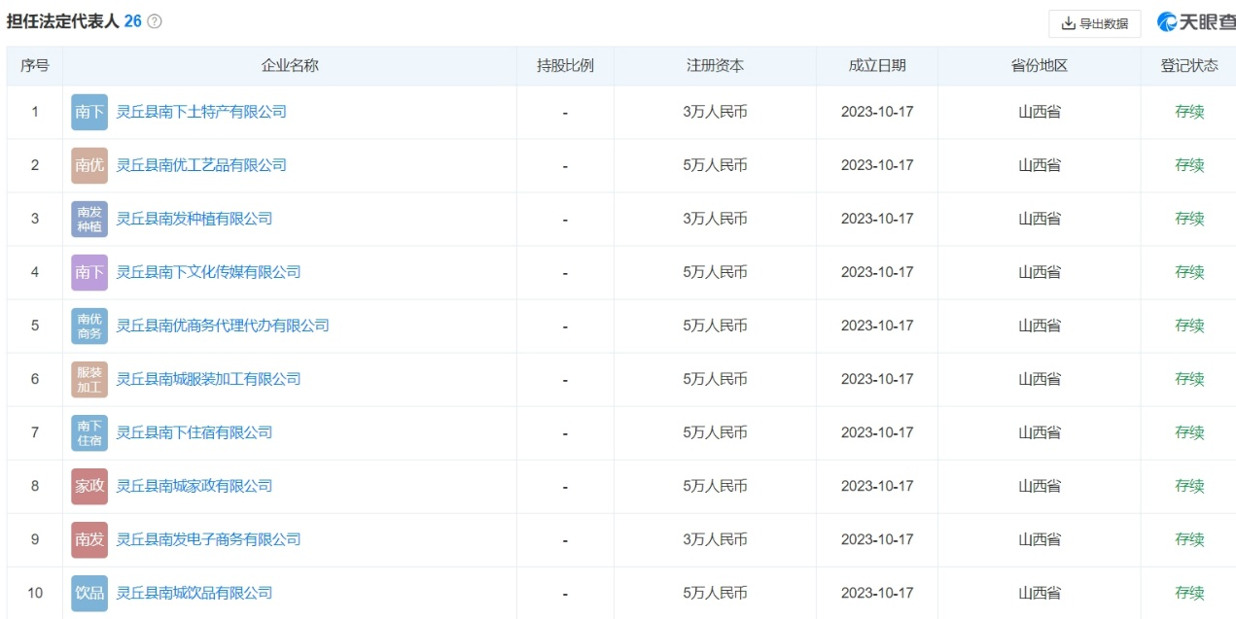The height and width of the screenshot is (619, 1236).
Task: Click the 登记状态 column header
Action: 1188,65
